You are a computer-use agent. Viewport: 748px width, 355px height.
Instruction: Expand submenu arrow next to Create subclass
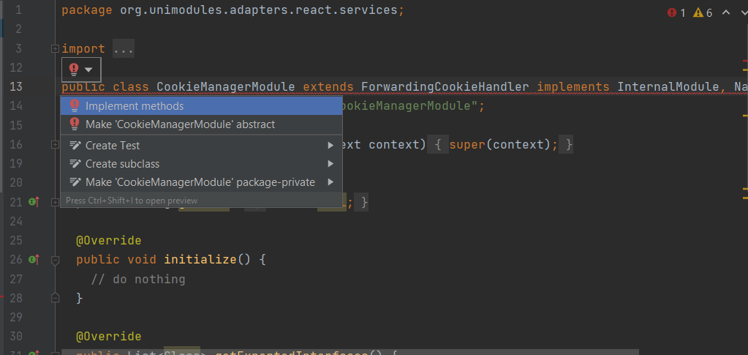(x=330, y=164)
